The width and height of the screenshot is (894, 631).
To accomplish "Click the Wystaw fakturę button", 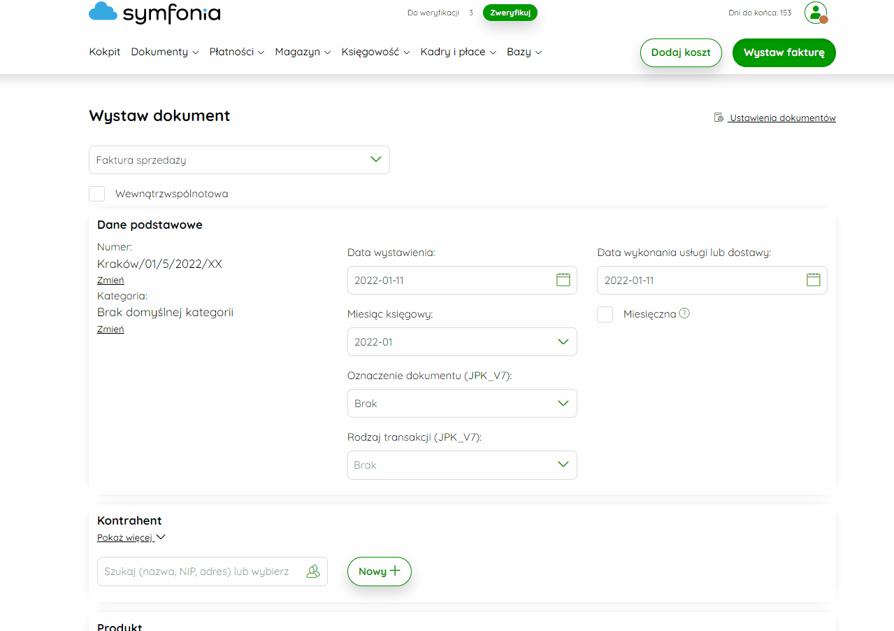I will pos(784,52).
